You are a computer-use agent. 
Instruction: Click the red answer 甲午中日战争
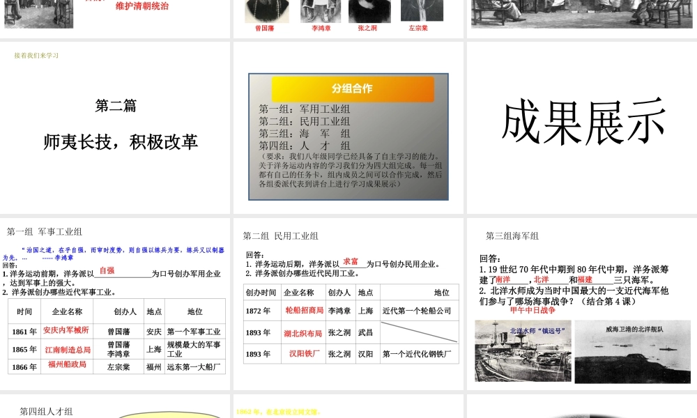tap(533, 311)
